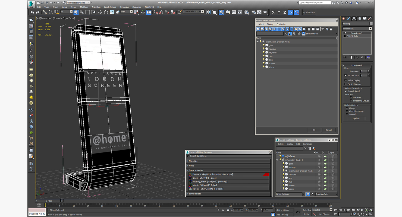Collapse information_kiosk_4 layer tree node
This screenshot has width=402, height=217.
(277, 160)
